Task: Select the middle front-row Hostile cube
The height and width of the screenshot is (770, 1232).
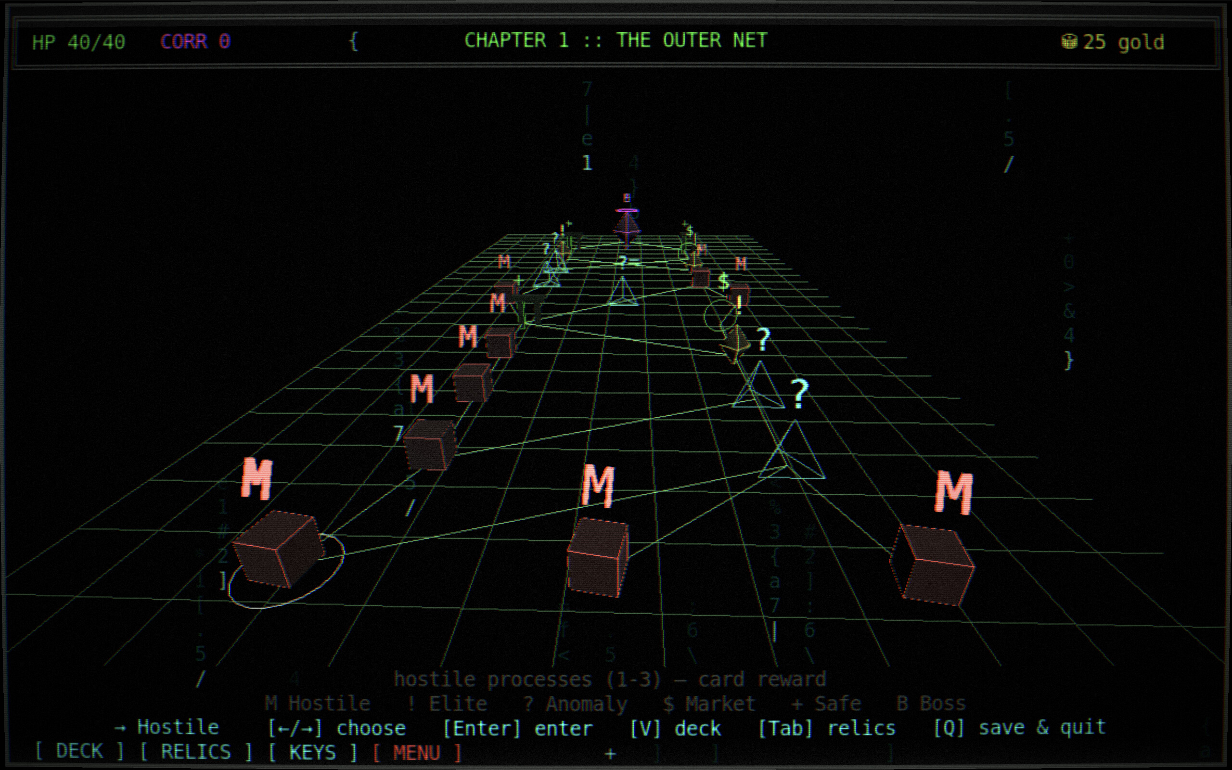Action: (598, 557)
